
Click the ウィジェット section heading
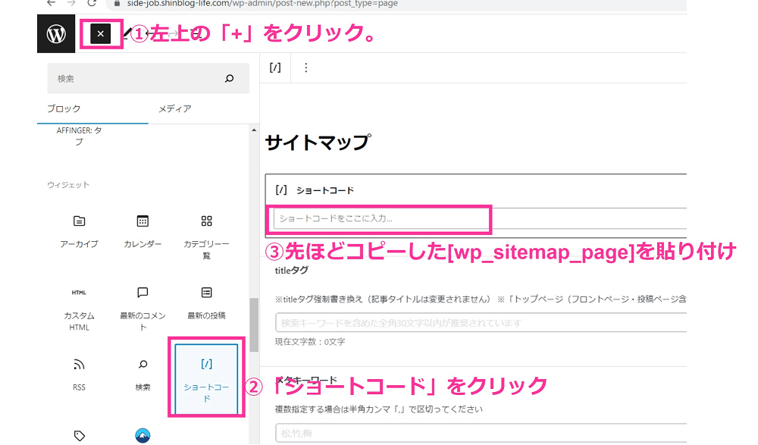(x=68, y=185)
